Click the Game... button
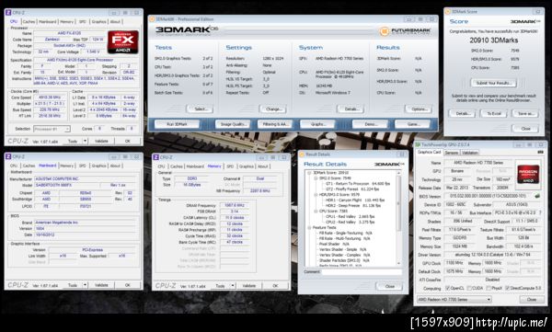The width and height of the screenshot is (552, 332). [412, 124]
